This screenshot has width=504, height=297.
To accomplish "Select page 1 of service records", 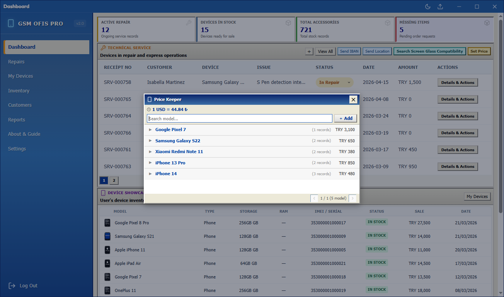I will click(x=104, y=181).
